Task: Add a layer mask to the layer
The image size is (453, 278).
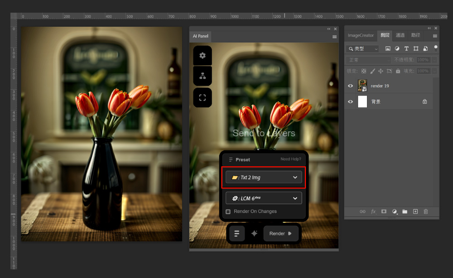Action: (384, 211)
